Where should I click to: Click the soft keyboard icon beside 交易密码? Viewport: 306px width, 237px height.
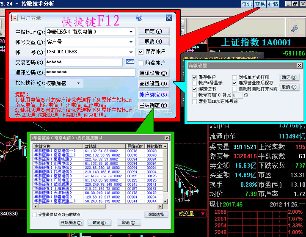click(x=130, y=62)
